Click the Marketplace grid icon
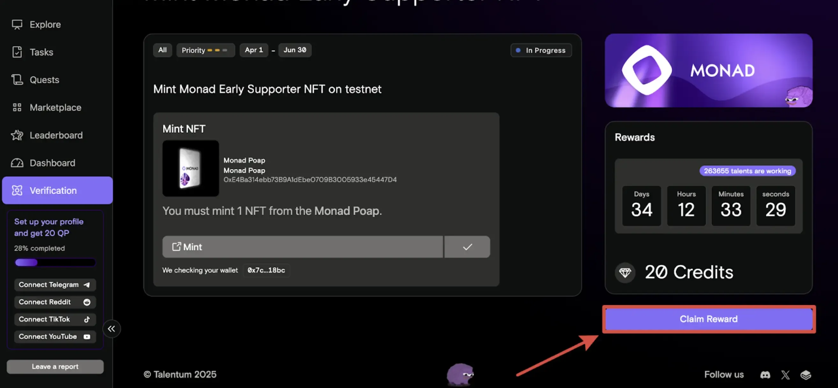The image size is (838, 388). coord(17,107)
